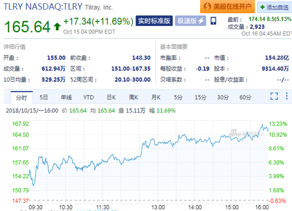Click the Tilray, Inc. company name
The height and width of the screenshot is (211, 292).
click(99, 7)
